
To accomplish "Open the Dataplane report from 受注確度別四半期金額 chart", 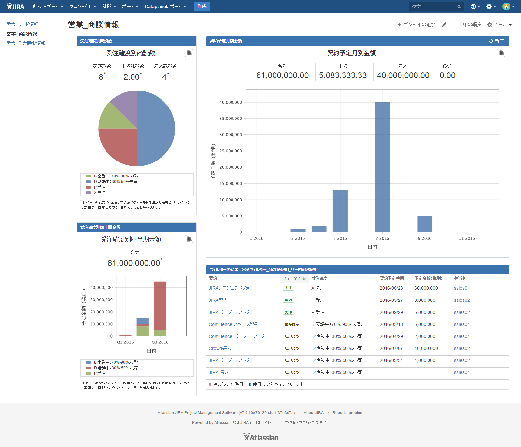I will 189,239.
